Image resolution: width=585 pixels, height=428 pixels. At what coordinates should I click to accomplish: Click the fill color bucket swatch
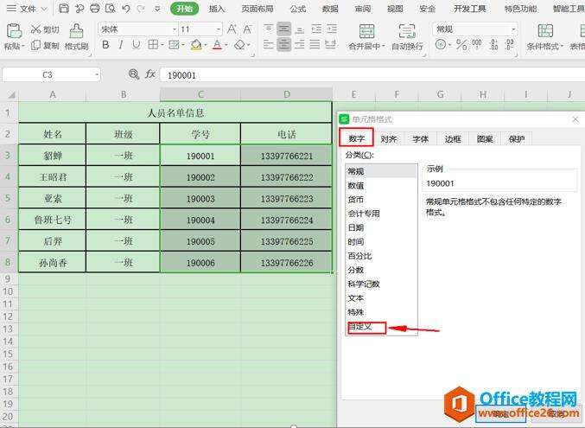click(195, 45)
